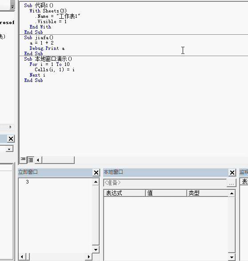Click immediate window scroll left arrow
Screen dimensions: 248x261
(x=22, y=257)
